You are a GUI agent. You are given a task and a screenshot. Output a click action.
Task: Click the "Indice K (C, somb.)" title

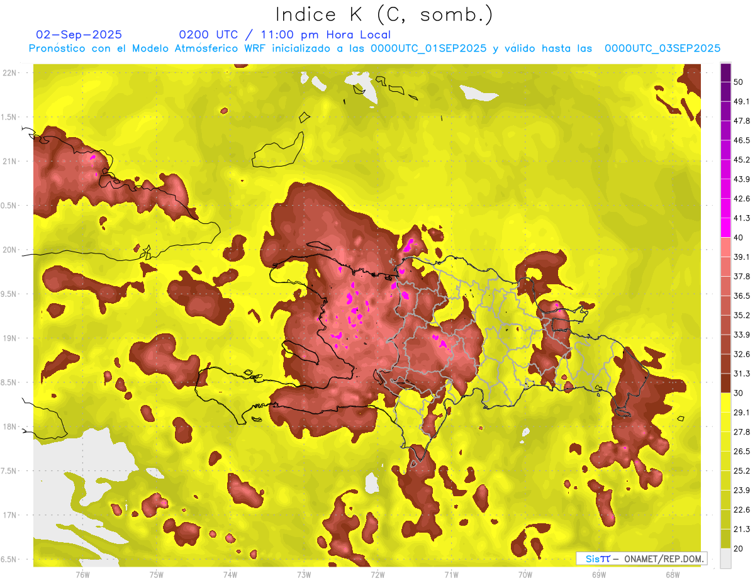coord(384,14)
